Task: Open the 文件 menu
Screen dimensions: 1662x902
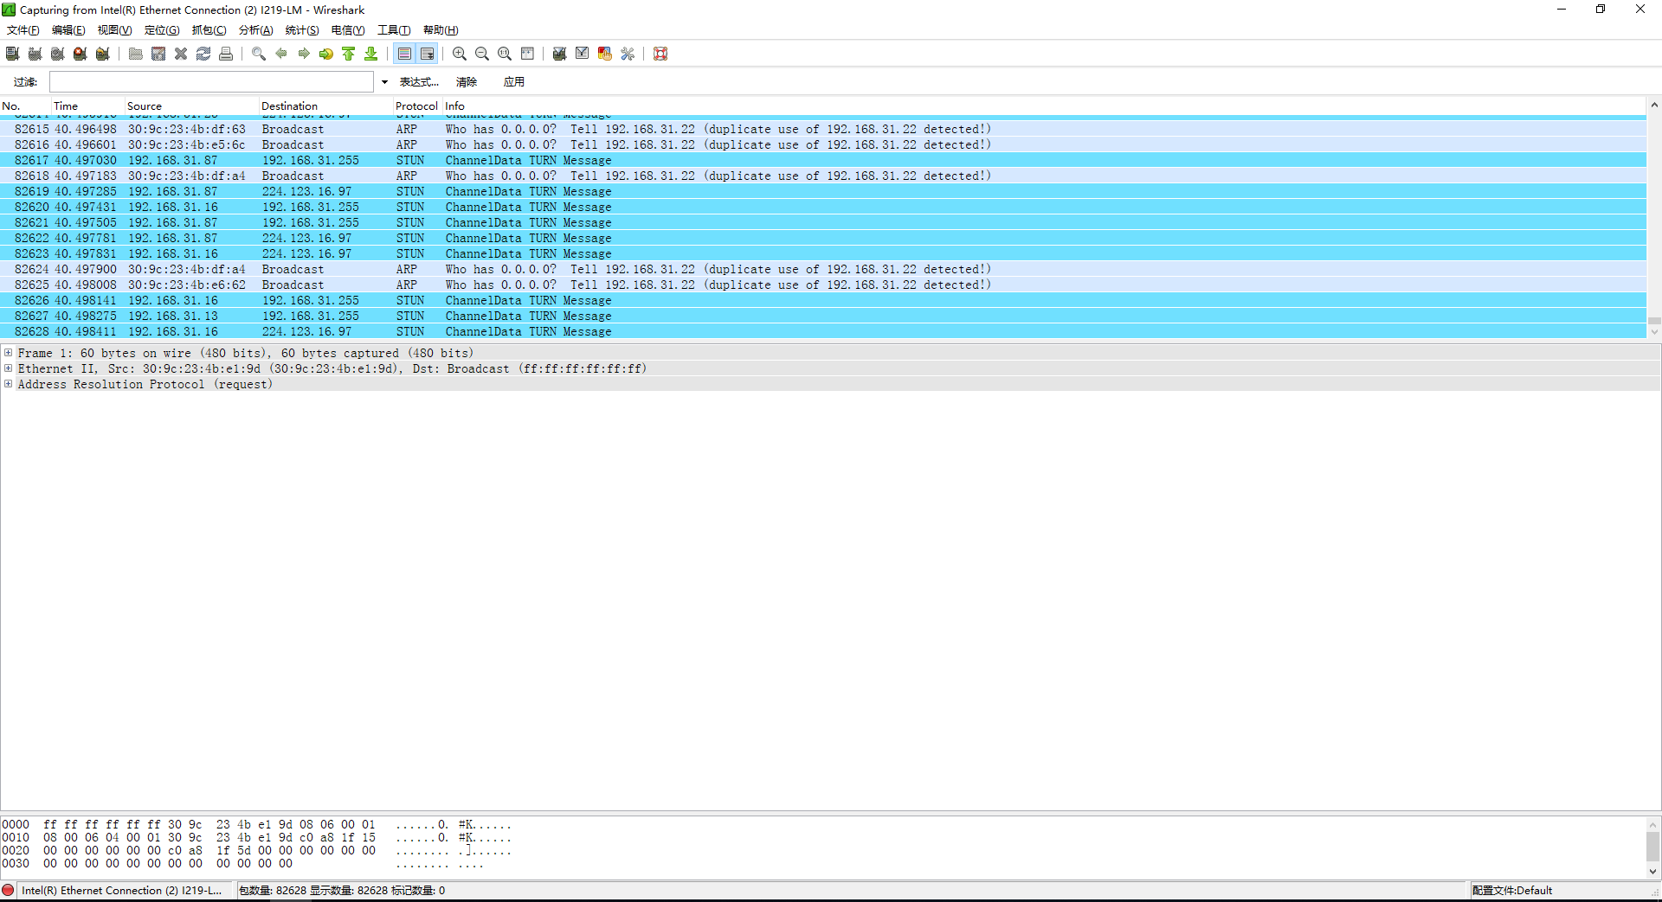Action: pyautogui.click(x=23, y=30)
